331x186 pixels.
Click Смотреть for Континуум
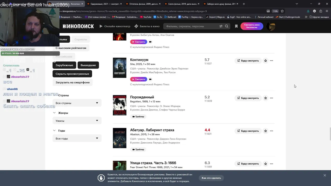coord(139,79)
